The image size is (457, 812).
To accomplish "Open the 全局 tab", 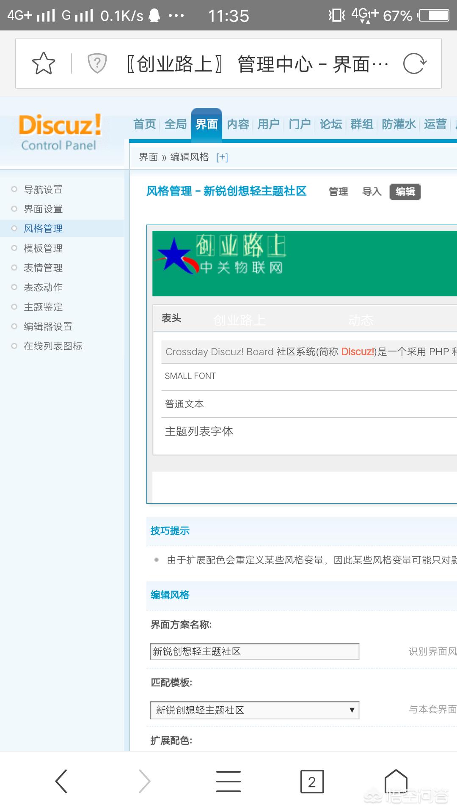I will [x=176, y=124].
